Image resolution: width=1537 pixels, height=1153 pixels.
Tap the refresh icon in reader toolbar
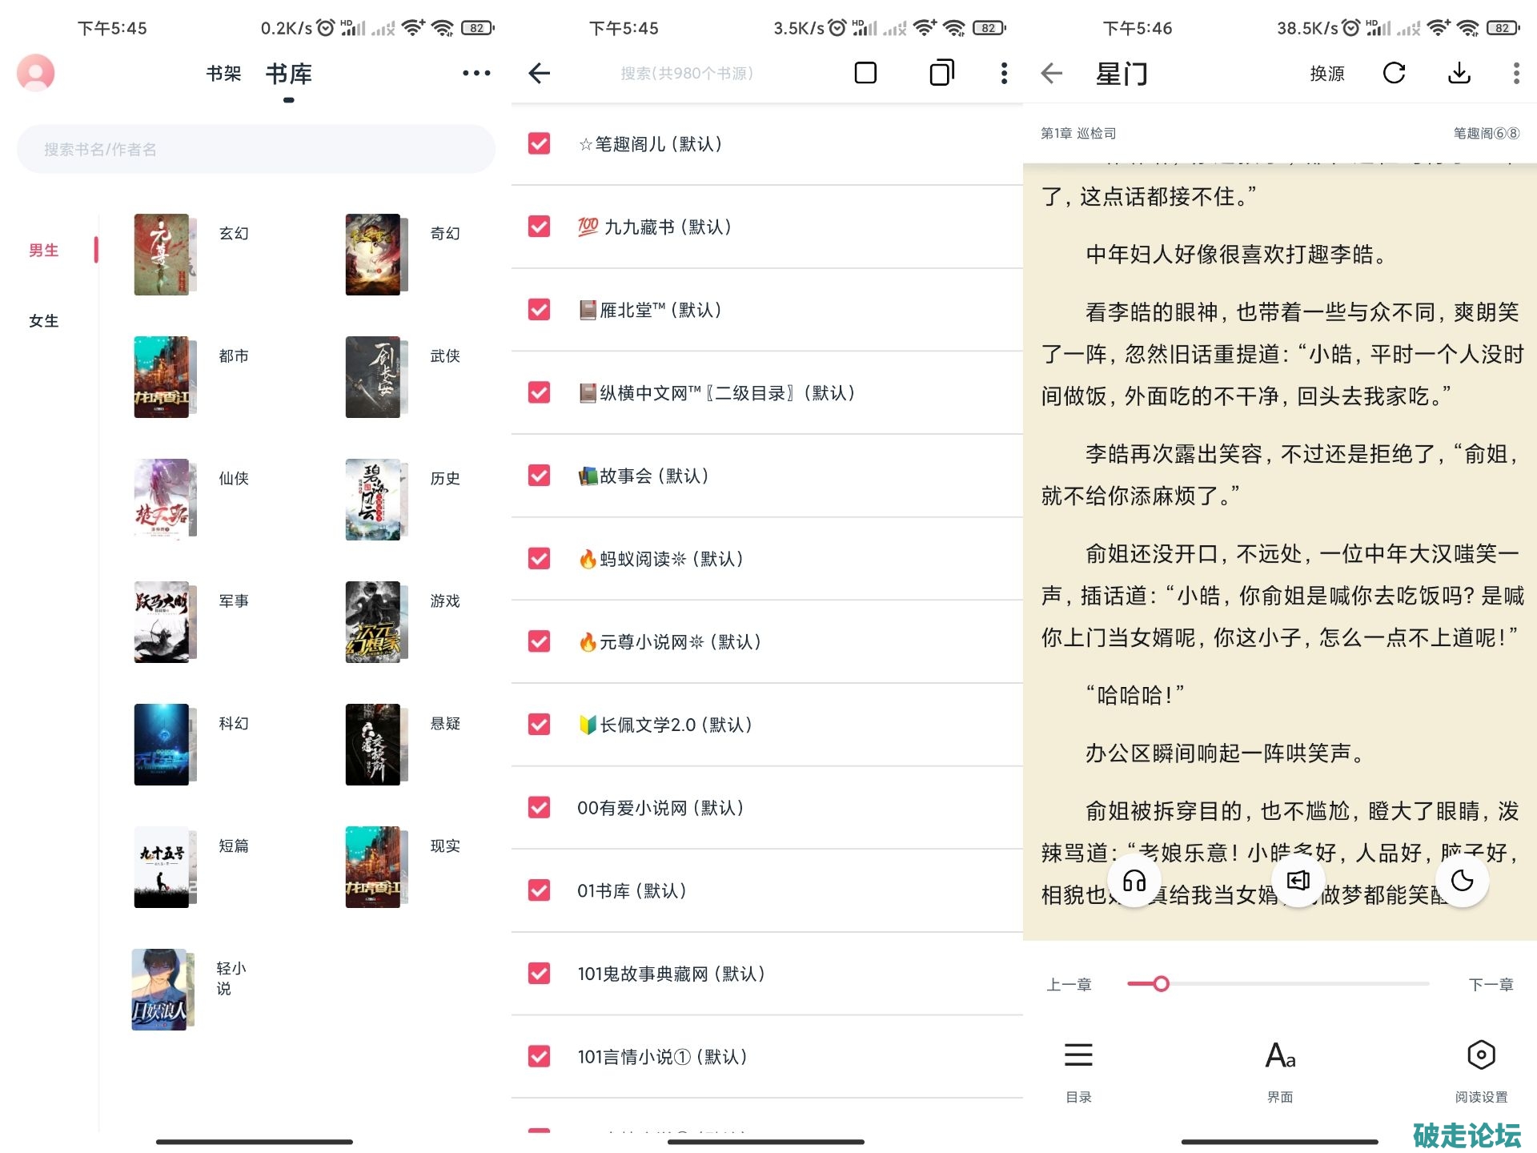click(x=1394, y=73)
